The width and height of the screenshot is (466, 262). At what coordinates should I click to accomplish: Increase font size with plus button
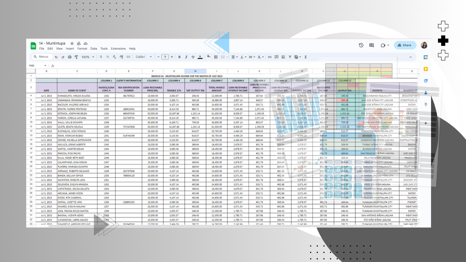coord(172,57)
